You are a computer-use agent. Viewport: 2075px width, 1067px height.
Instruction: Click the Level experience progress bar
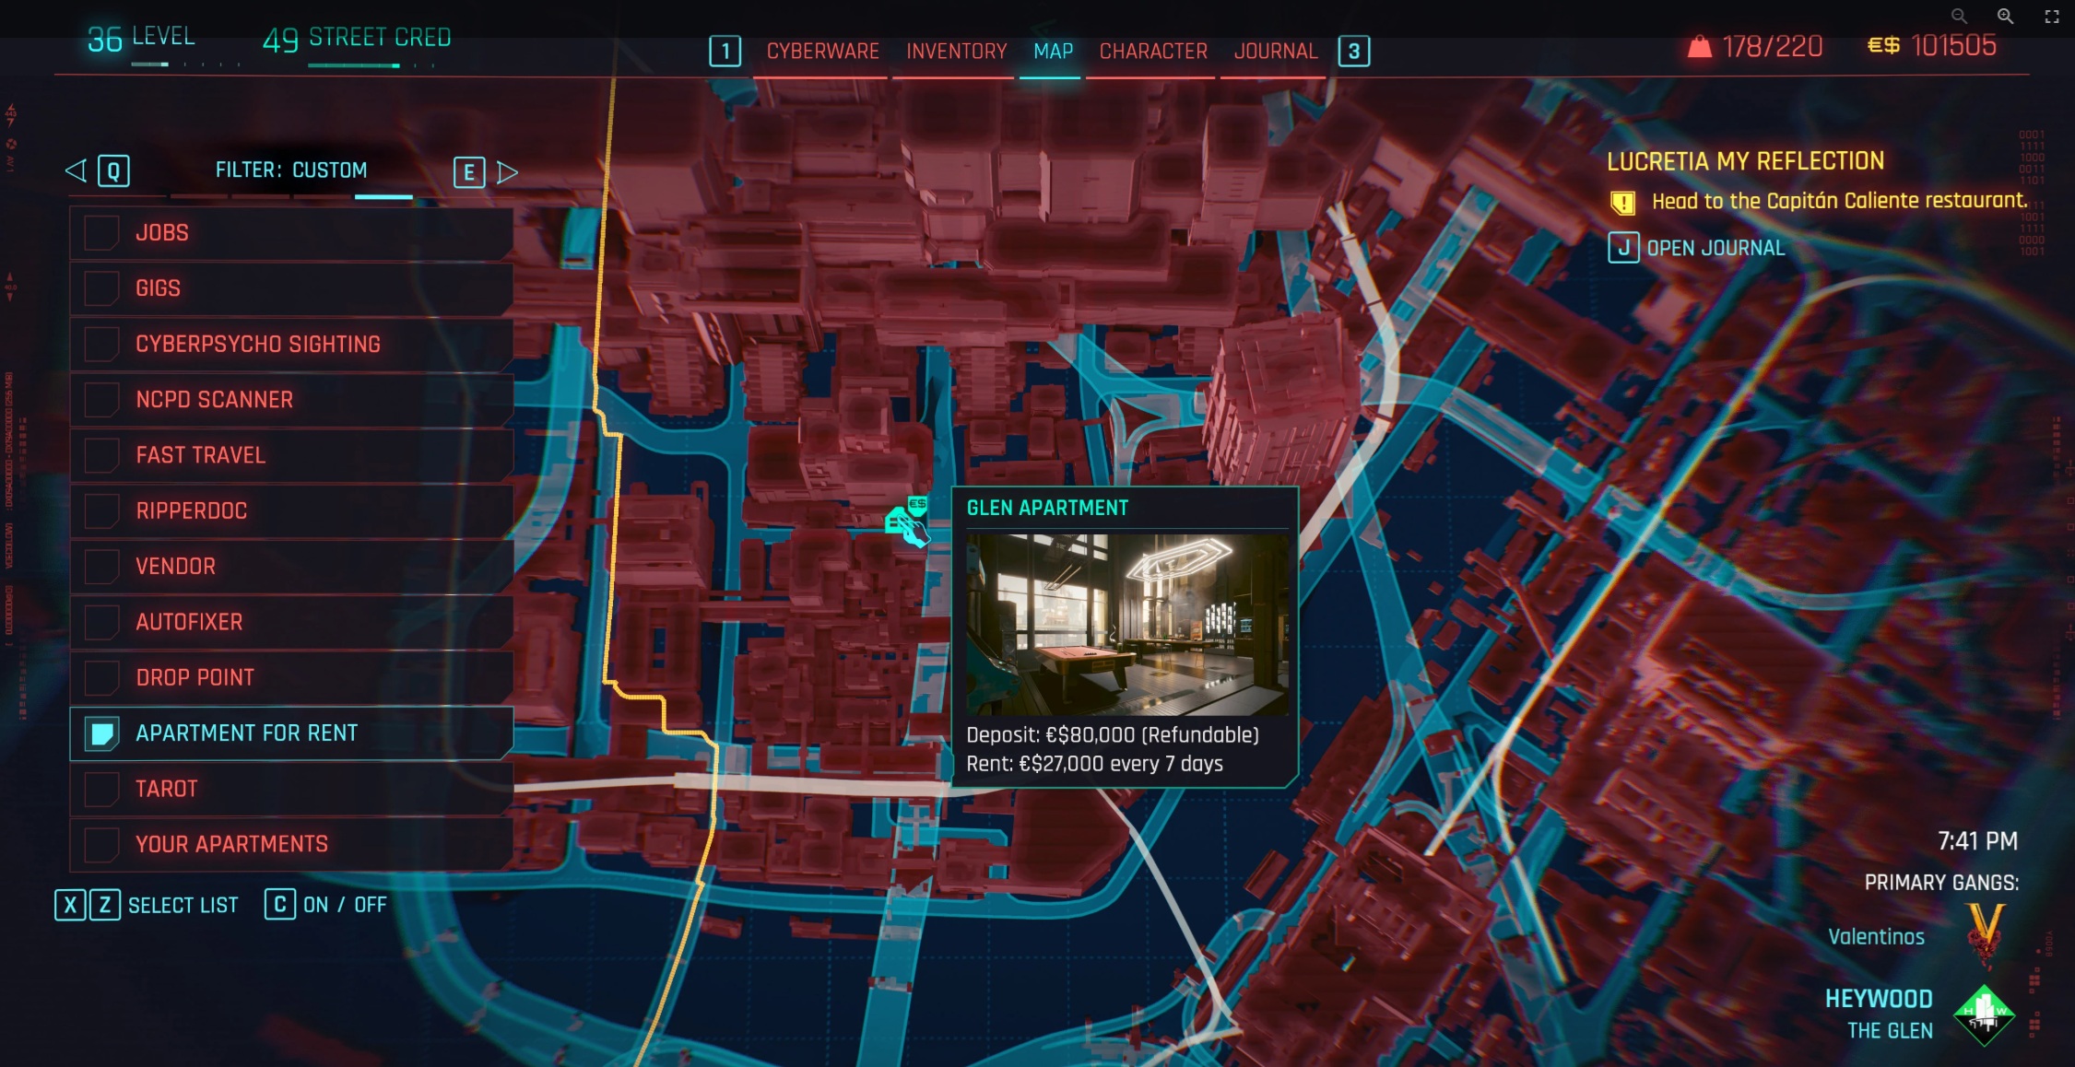tap(186, 64)
